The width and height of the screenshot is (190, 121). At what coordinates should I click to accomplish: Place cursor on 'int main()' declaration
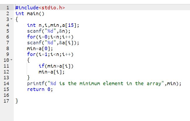coord(30,13)
